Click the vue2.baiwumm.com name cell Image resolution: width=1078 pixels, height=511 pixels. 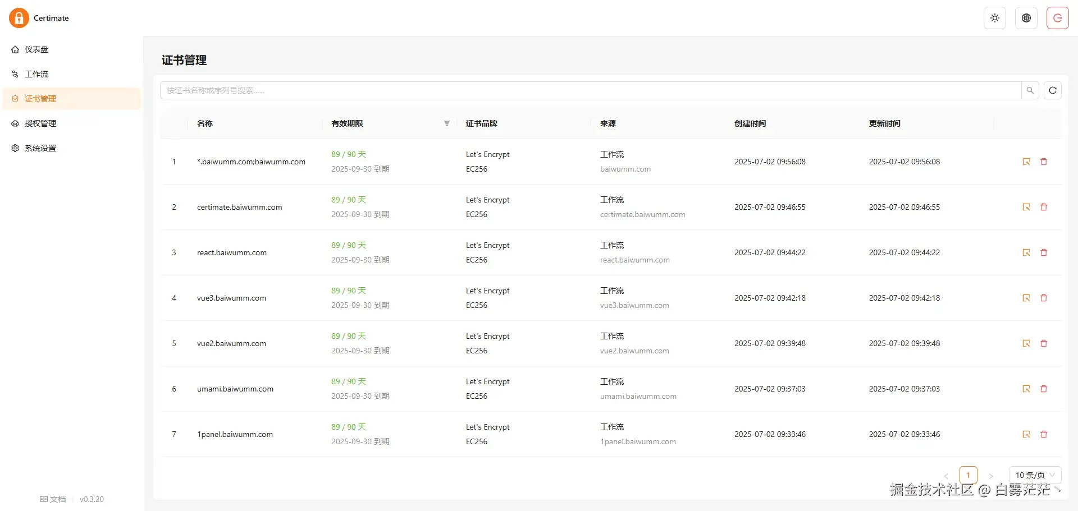point(231,343)
